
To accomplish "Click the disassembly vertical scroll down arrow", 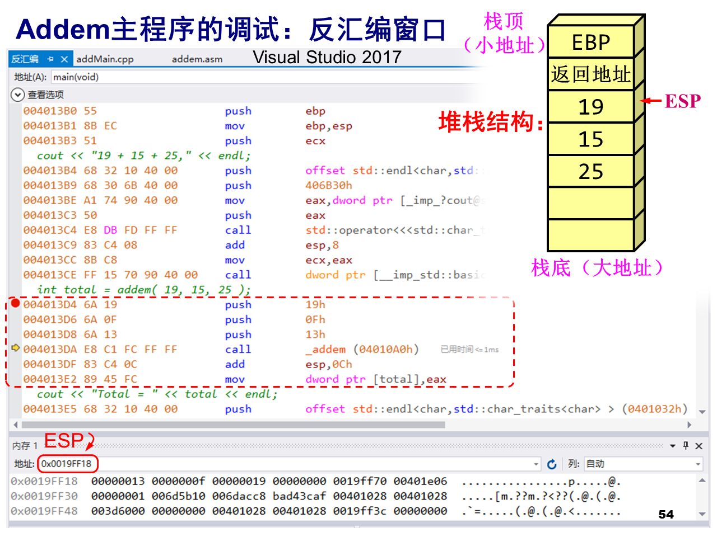I will tap(702, 412).
